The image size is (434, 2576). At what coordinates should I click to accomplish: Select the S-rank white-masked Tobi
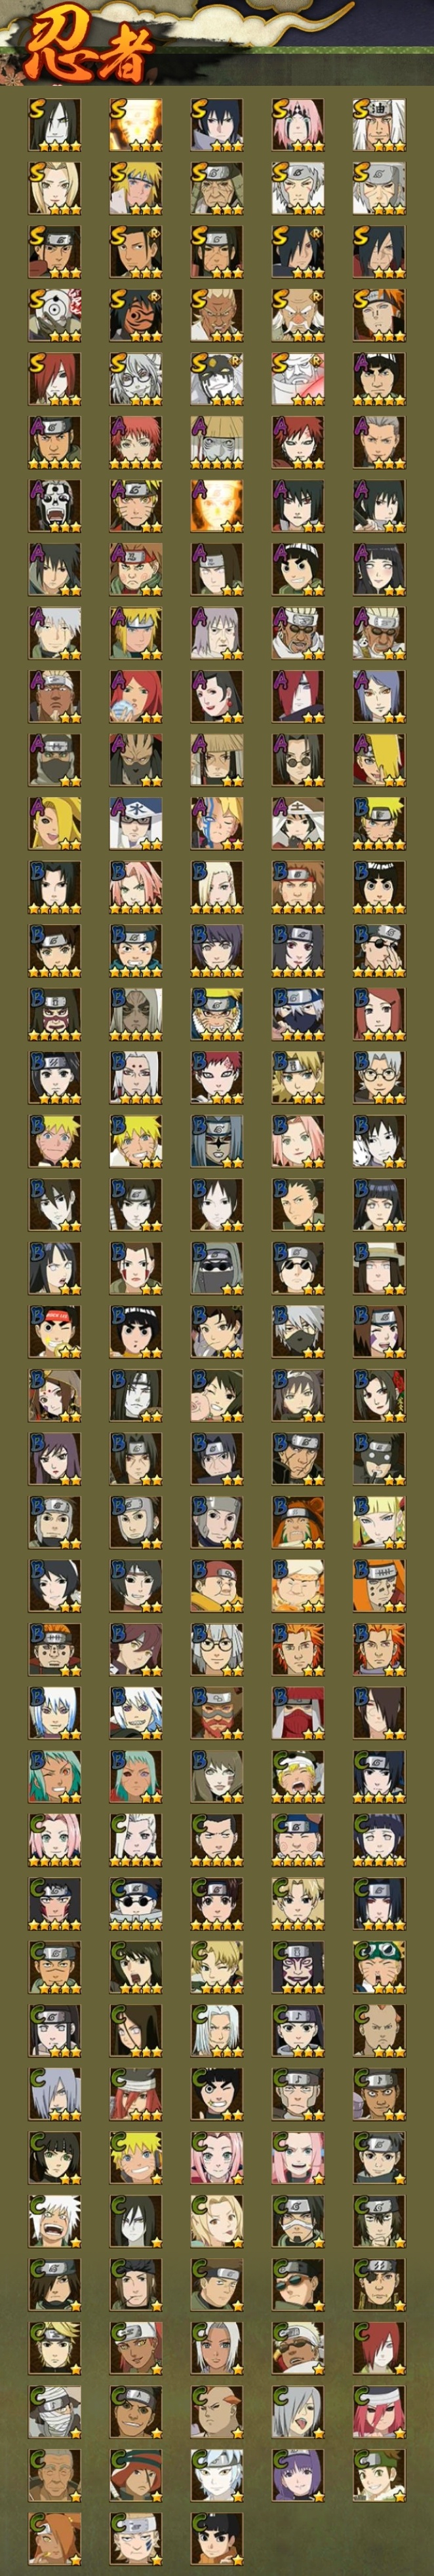(54, 315)
